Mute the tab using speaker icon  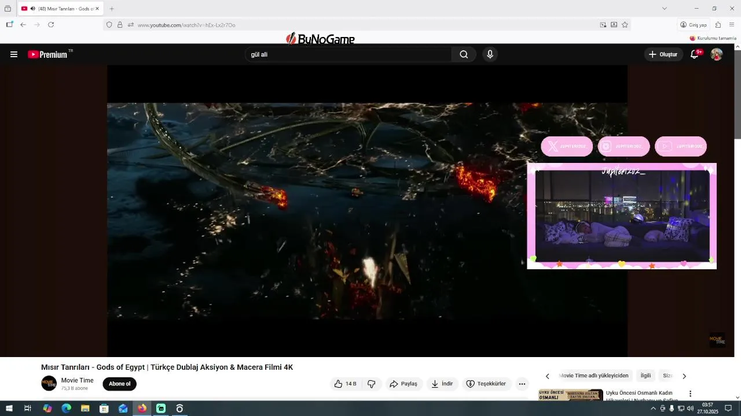click(x=32, y=9)
